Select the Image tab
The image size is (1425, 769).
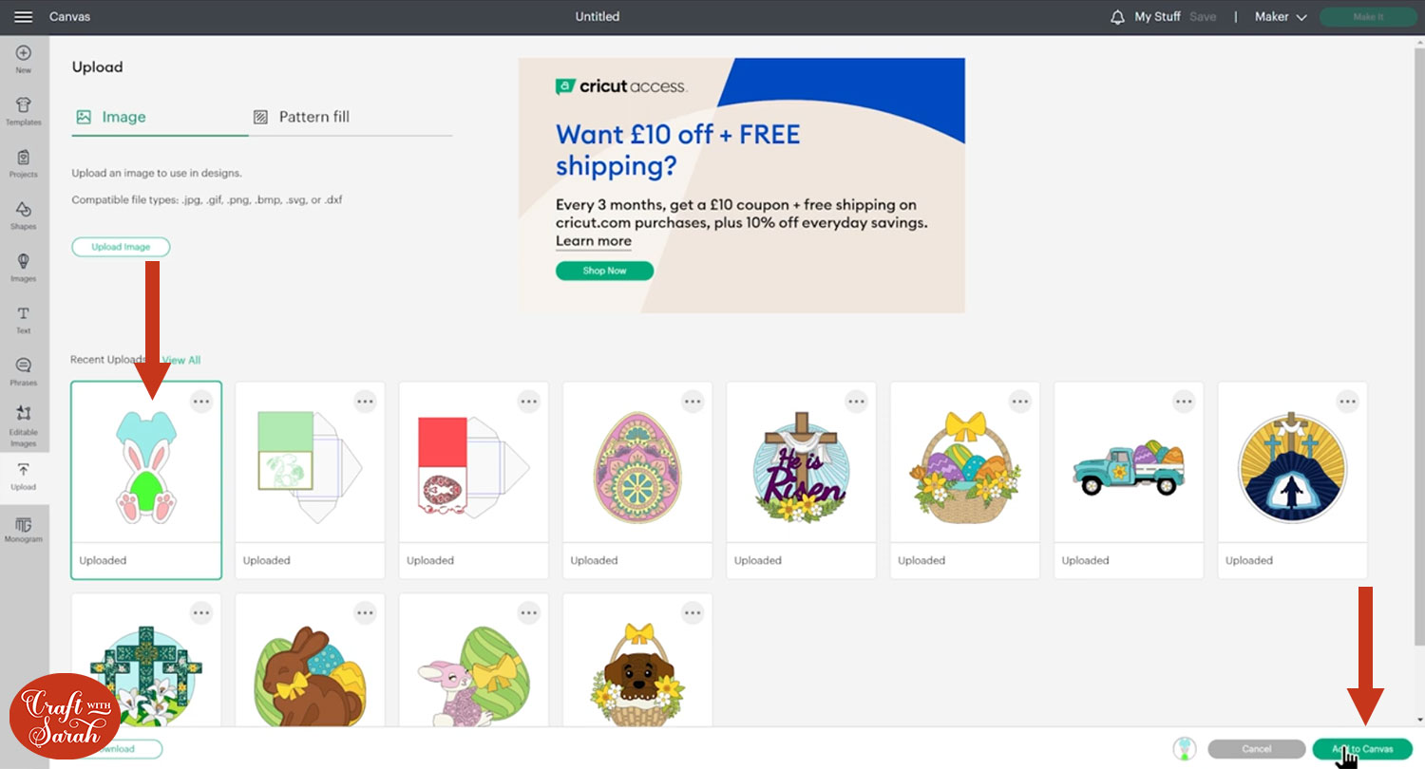pyautogui.click(x=111, y=117)
